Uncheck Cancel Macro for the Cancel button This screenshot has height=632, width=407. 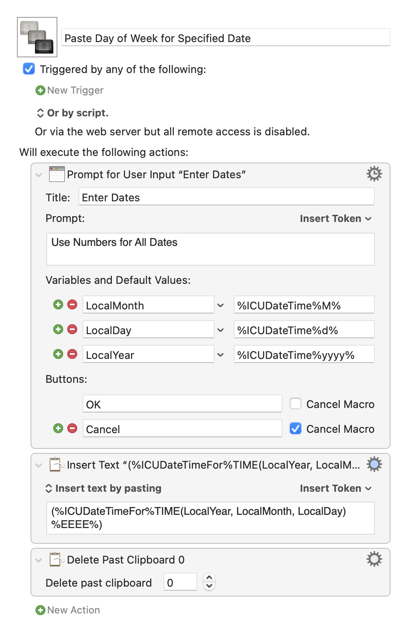click(x=296, y=429)
